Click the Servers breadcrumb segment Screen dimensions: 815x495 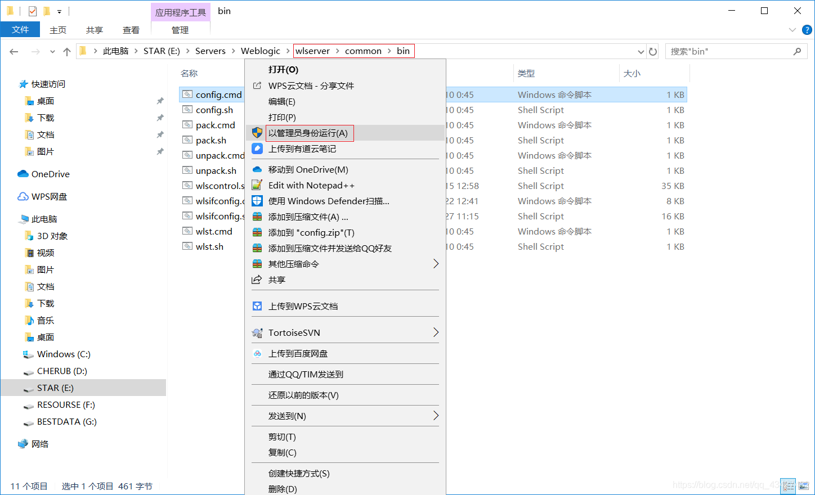211,51
